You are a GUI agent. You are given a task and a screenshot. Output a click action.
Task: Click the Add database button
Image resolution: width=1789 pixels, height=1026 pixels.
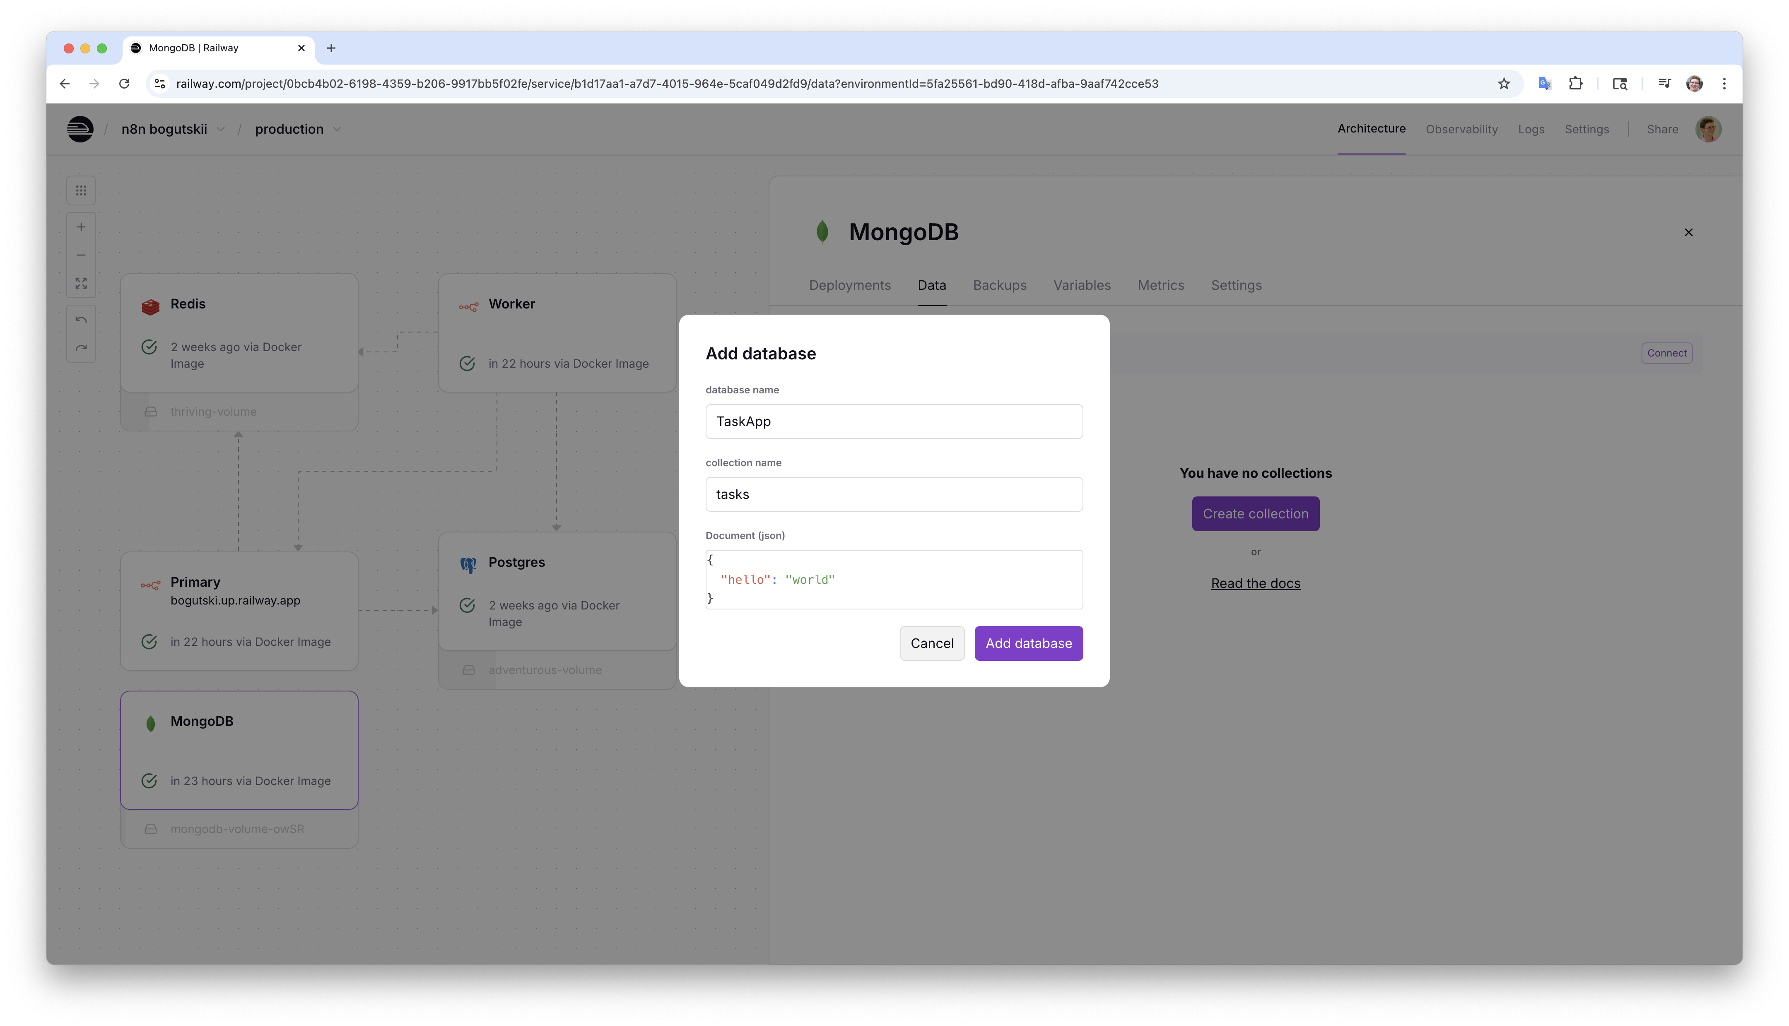coord(1028,643)
